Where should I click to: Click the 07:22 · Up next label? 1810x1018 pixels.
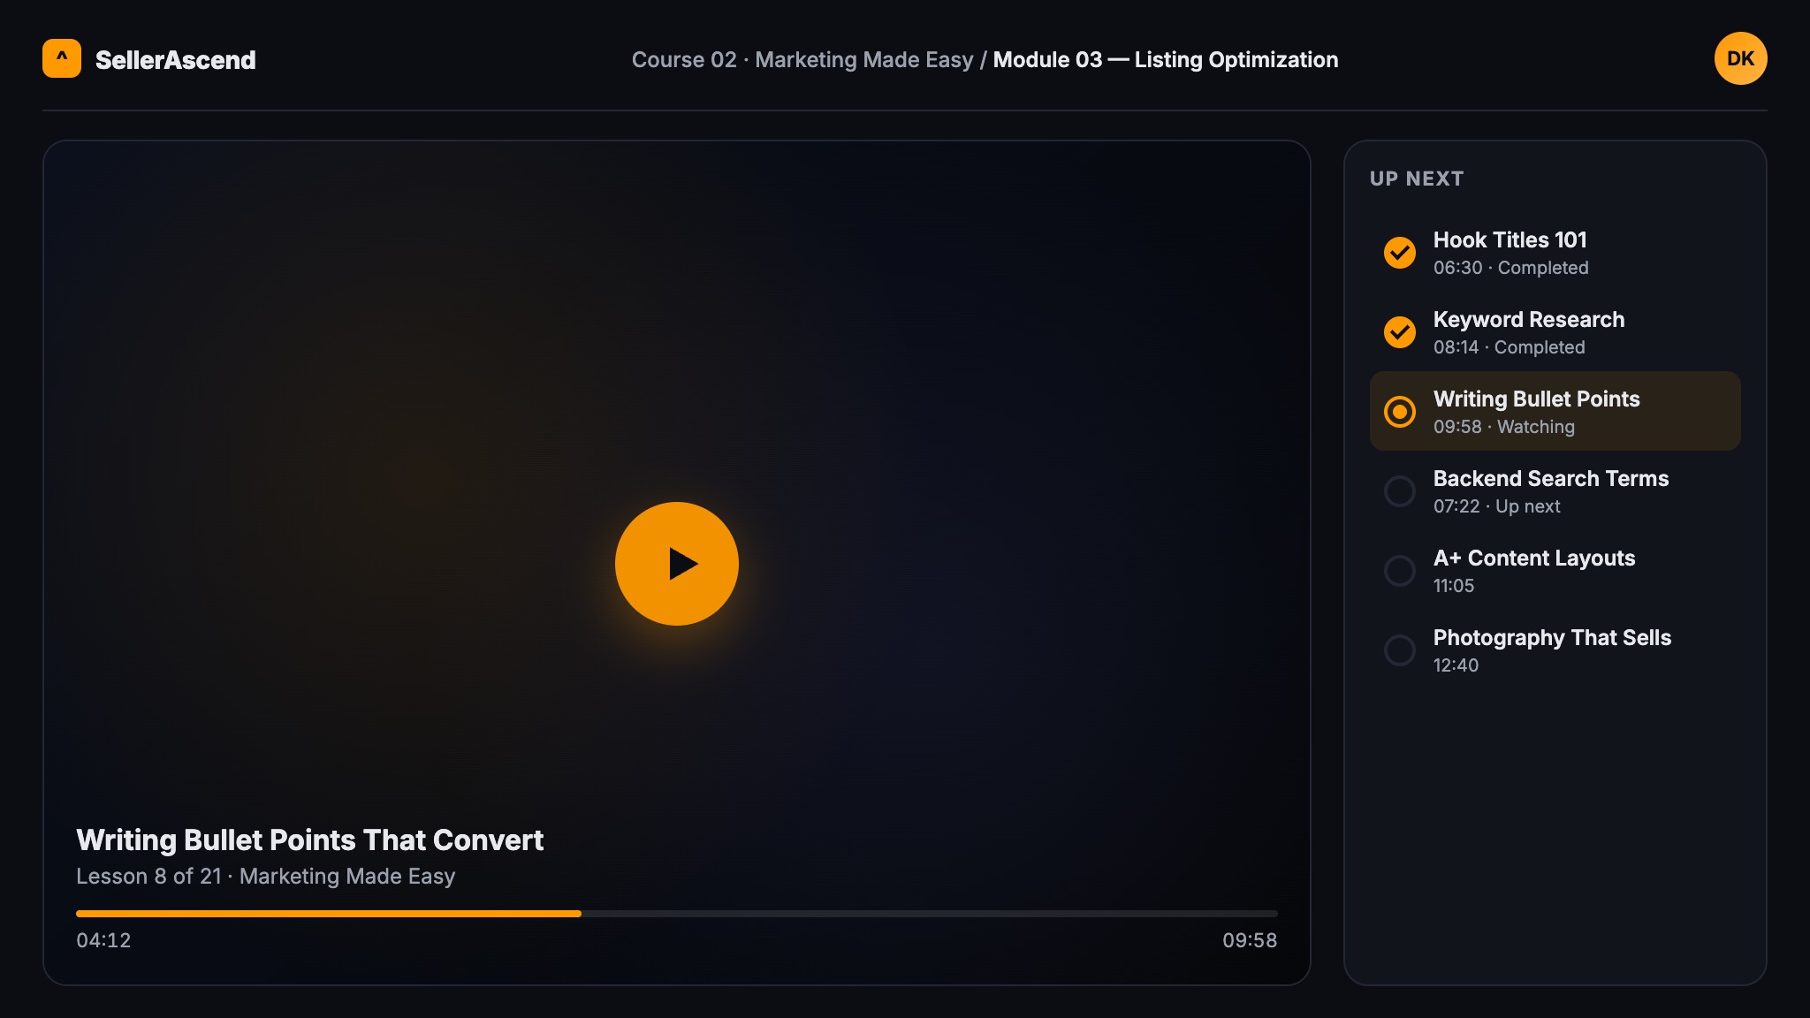click(1497, 506)
